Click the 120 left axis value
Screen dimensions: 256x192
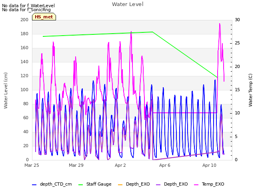pos(24,76)
